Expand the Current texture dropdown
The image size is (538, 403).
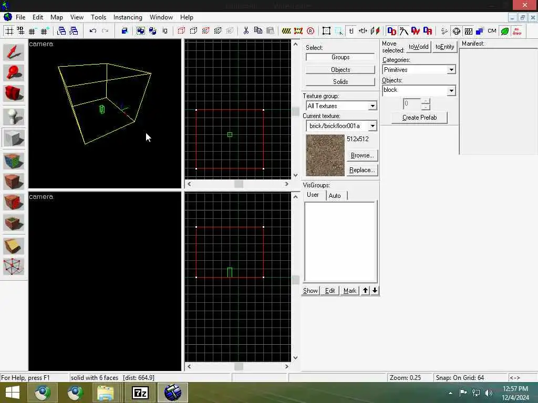(373, 126)
